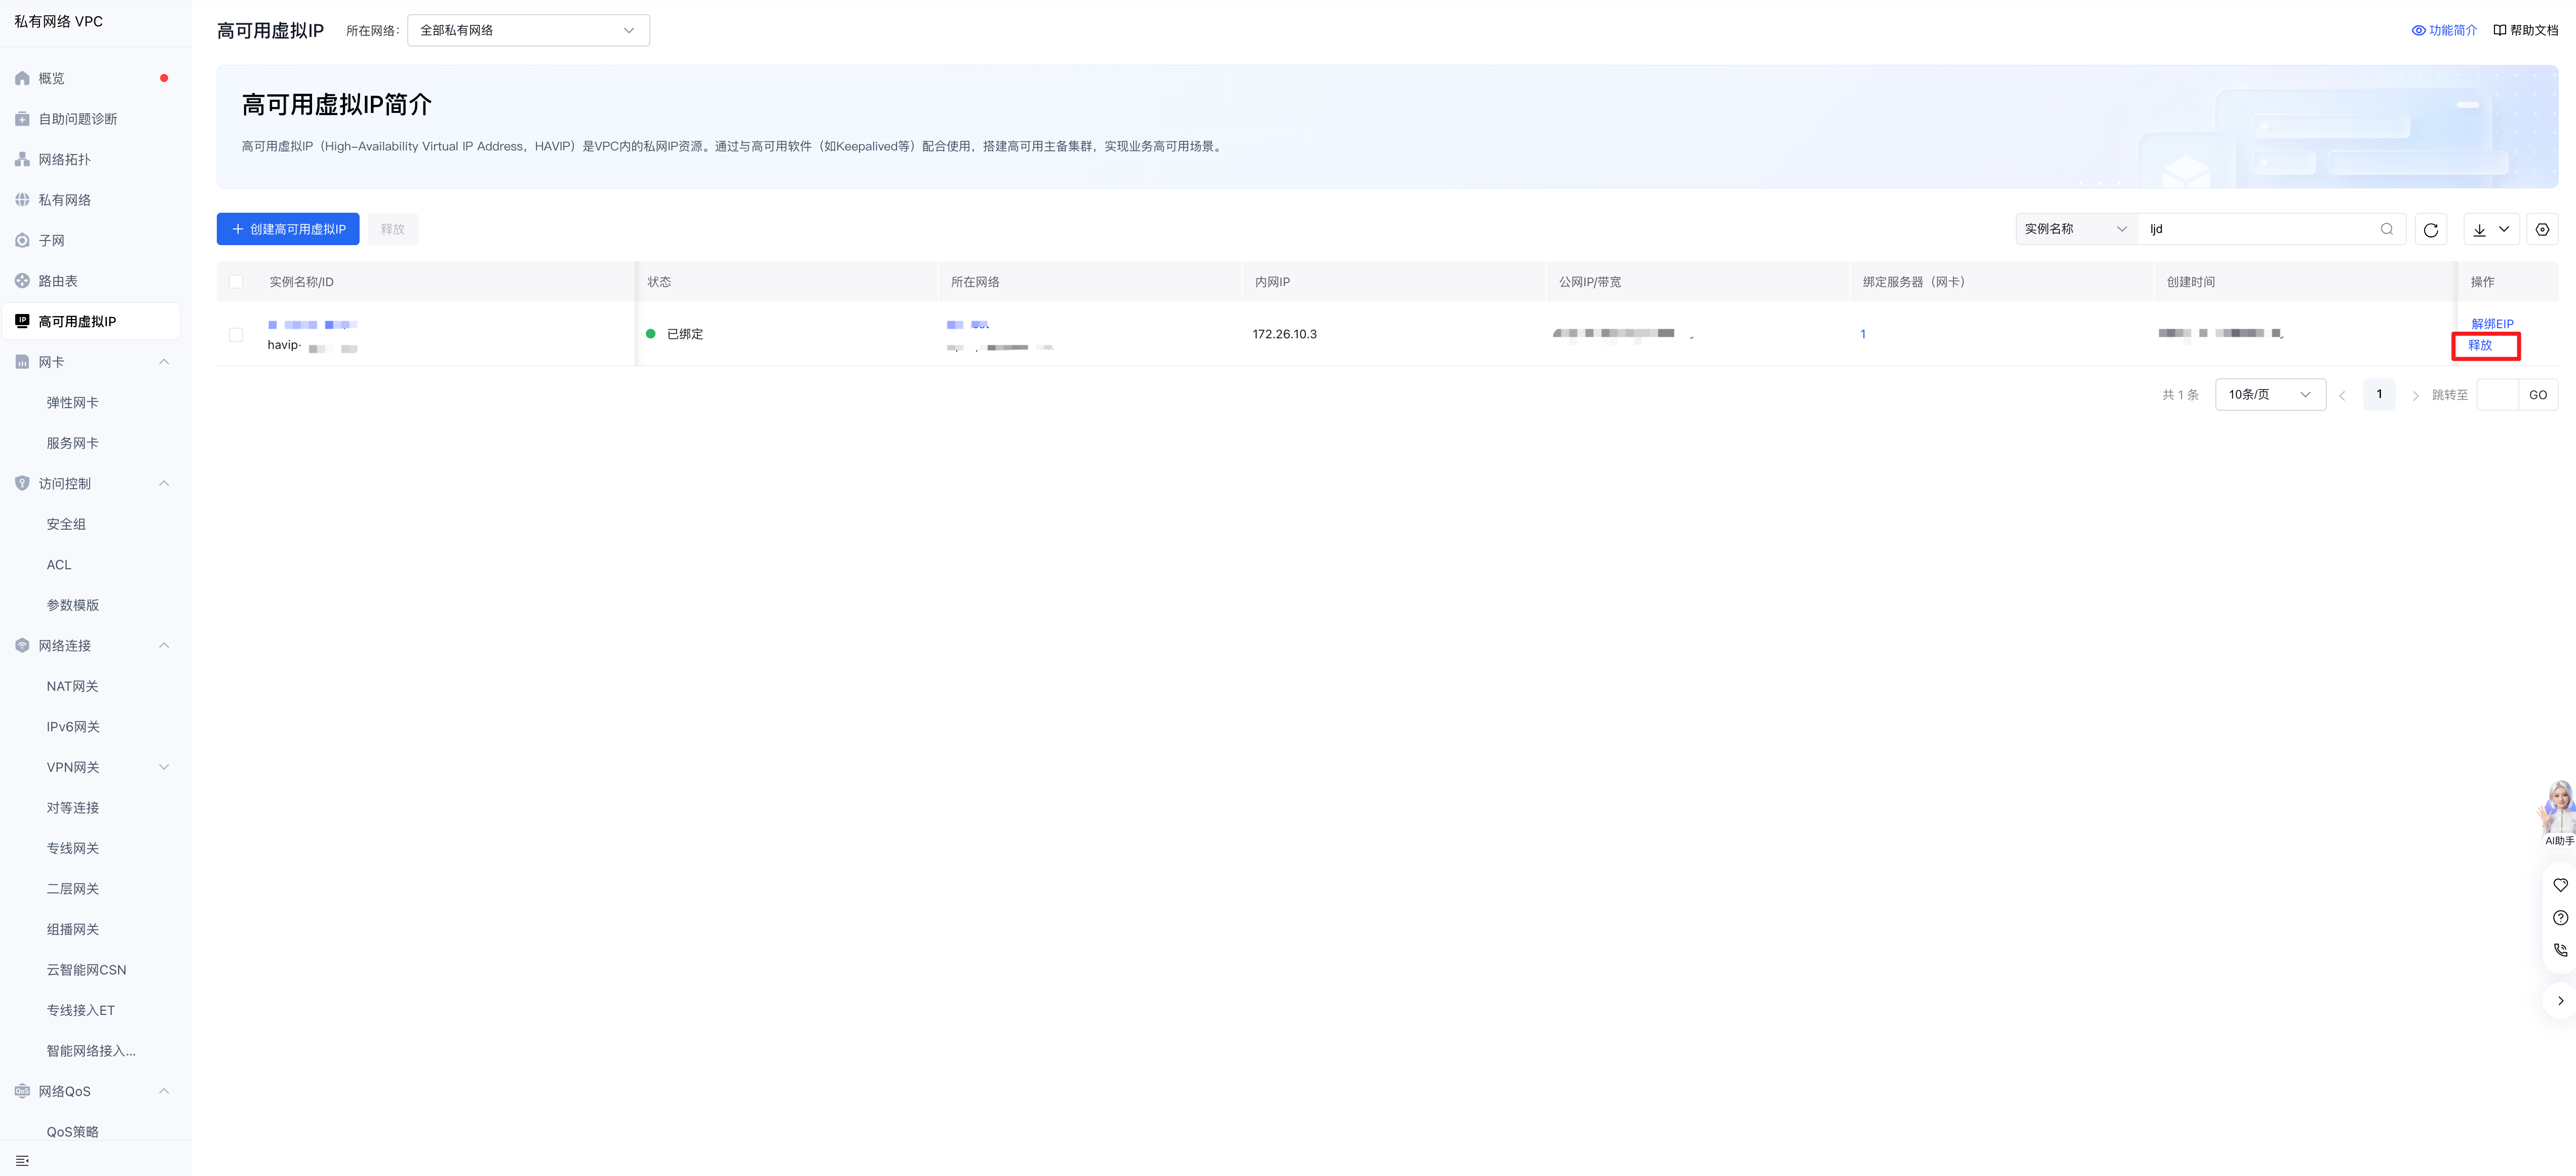Image resolution: width=2576 pixels, height=1176 pixels.
Task: Click the GO jump button
Action: click(x=2538, y=395)
